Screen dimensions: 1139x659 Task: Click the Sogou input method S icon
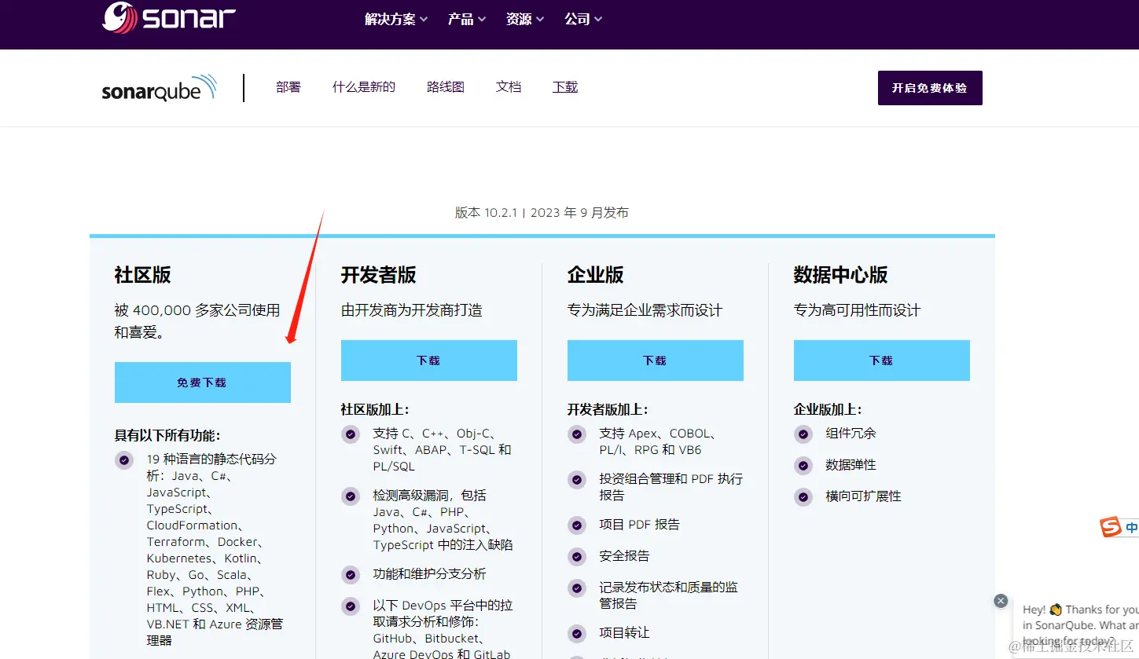[1111, 527]
